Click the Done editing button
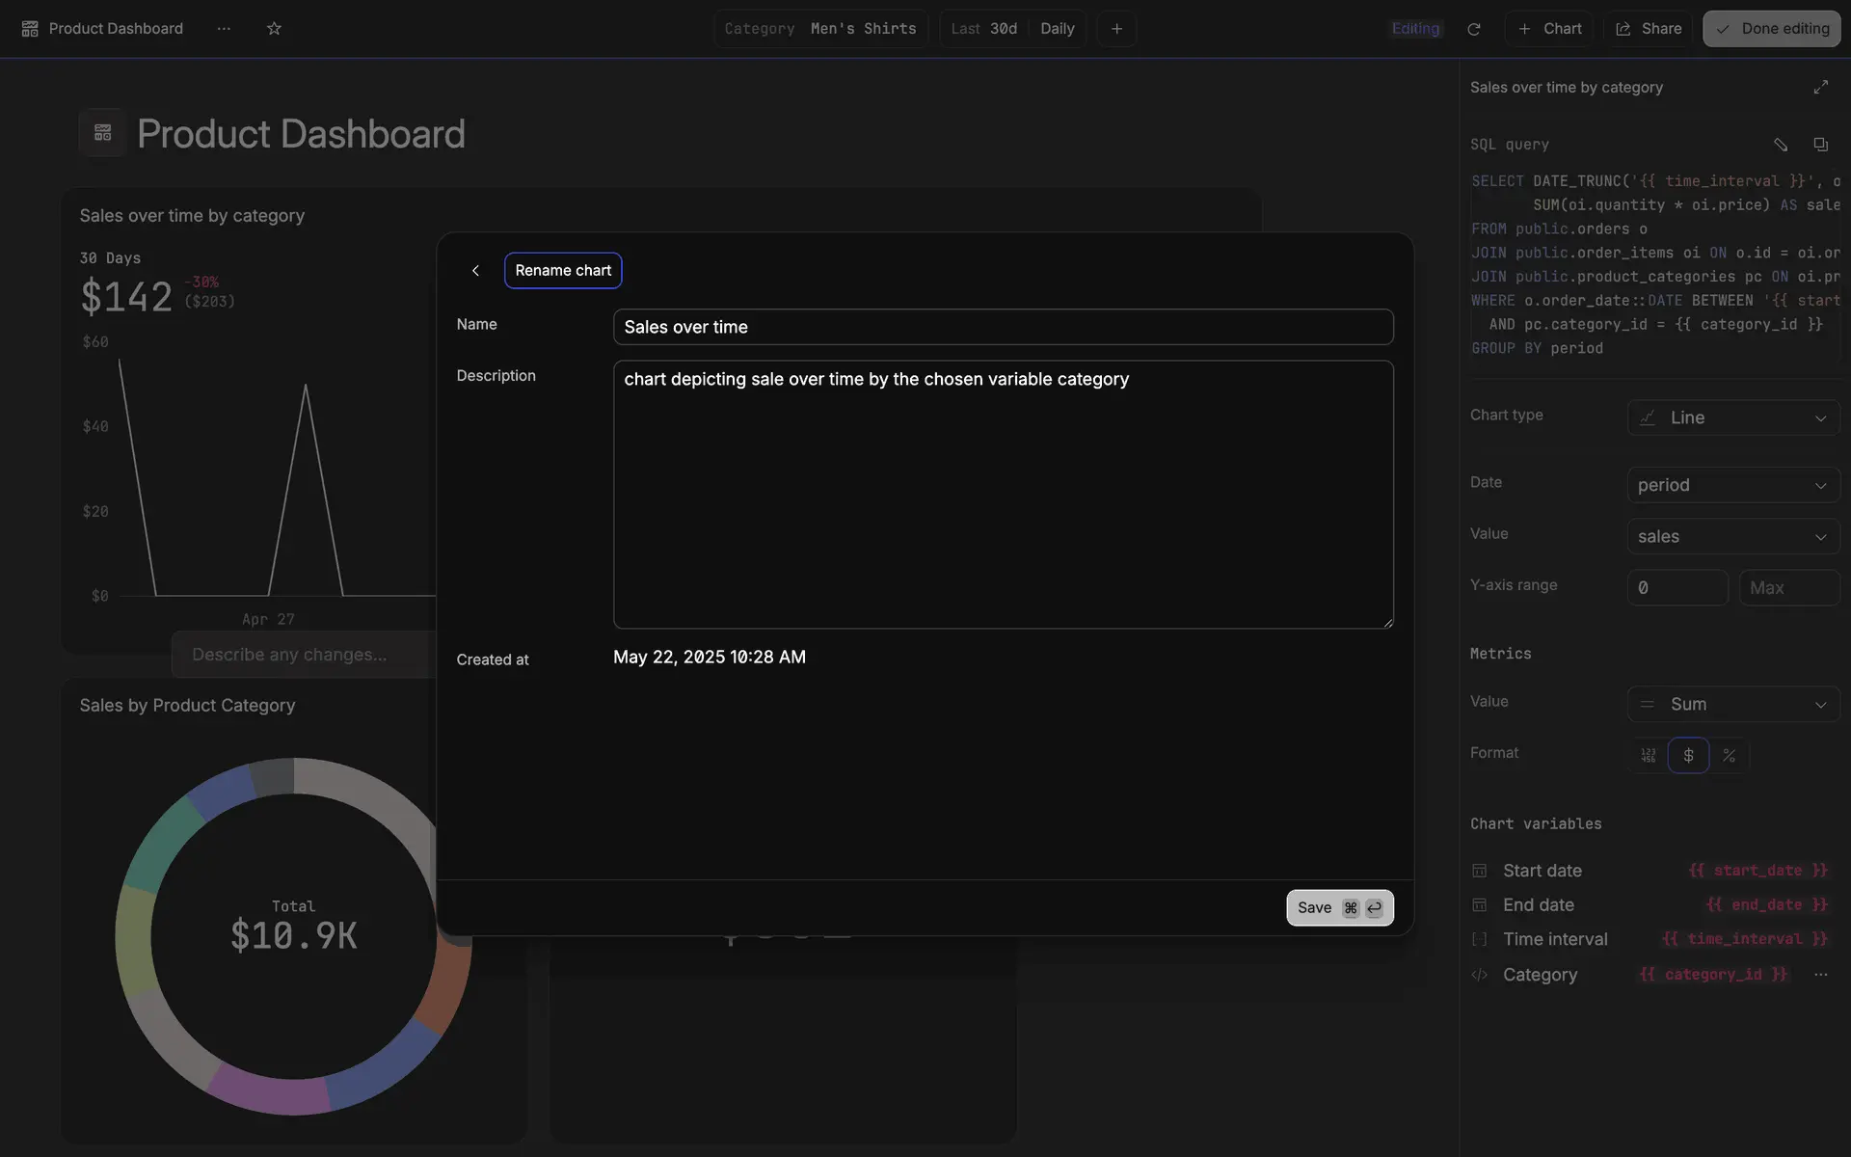1851x1157 pixels. pyautogui.click(x=1771, y=29)
